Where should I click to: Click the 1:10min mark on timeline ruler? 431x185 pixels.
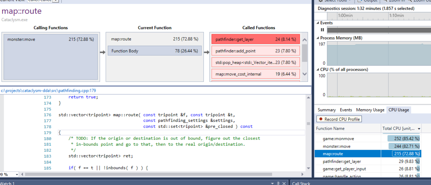point(396,15)
